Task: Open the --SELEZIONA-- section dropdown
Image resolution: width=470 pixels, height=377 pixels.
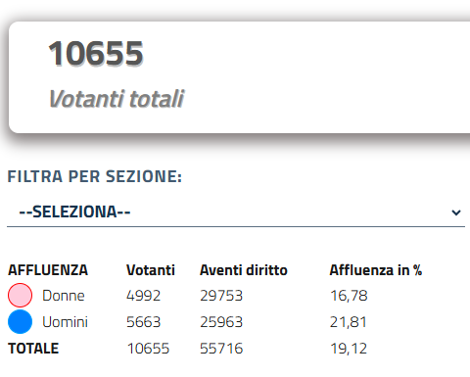Action: pyautogui.click(x=236, y=212)
